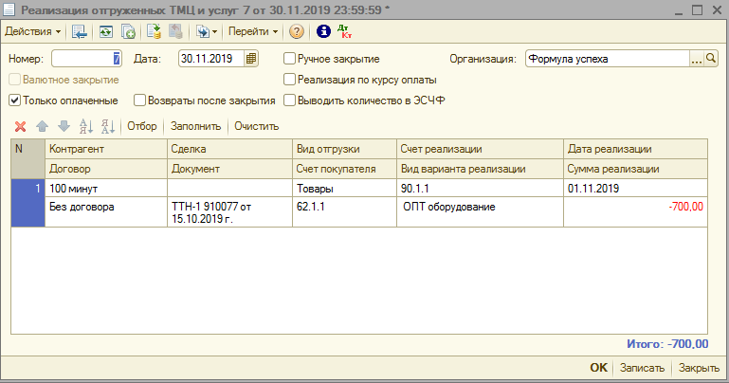Viewport: 729px width, 383px height.
Task: Click the blue info icon in toolbar
Action: (322, 31)
